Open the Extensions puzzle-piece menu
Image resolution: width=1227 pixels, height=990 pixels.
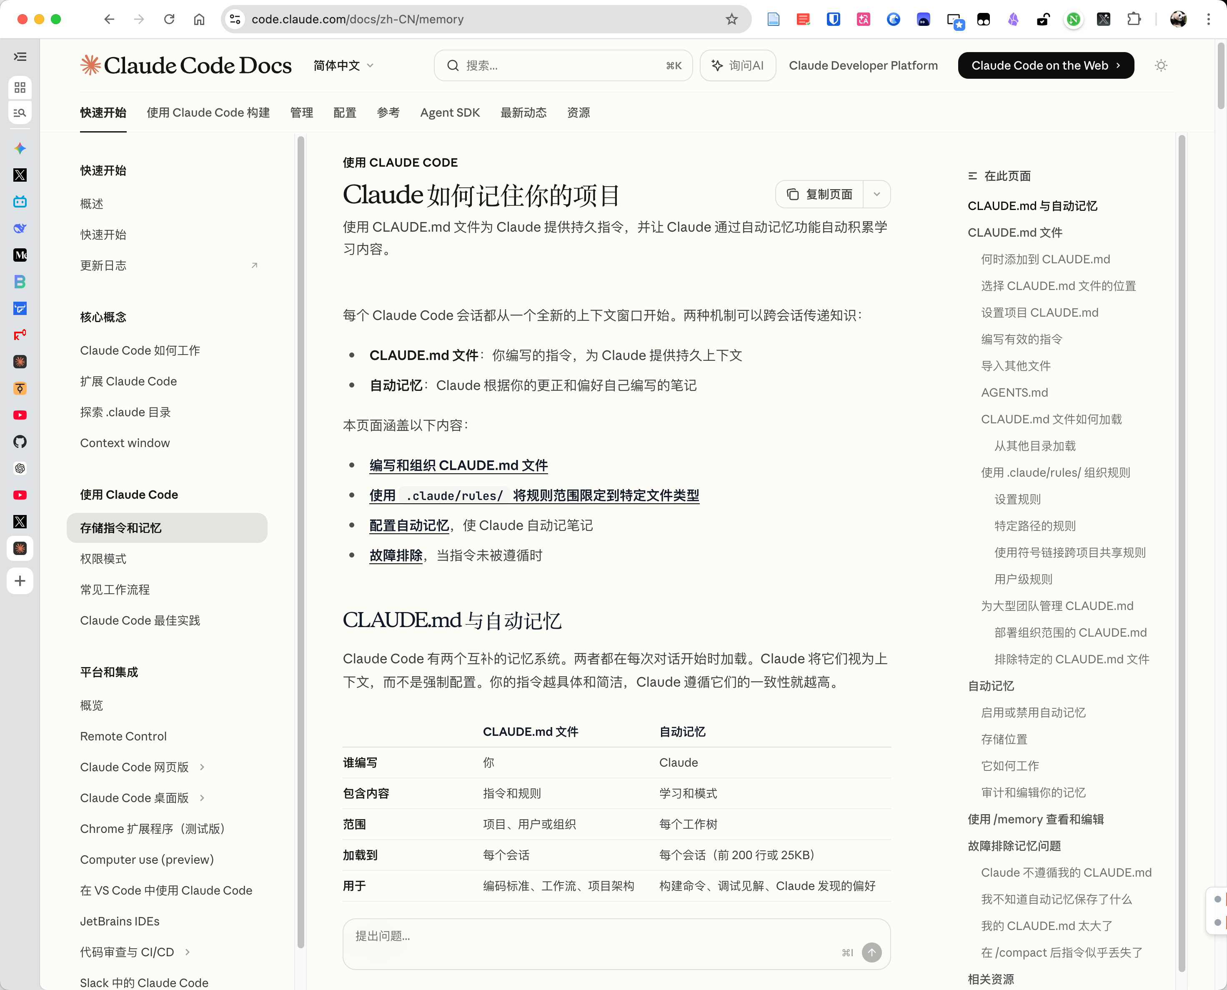1134,20
